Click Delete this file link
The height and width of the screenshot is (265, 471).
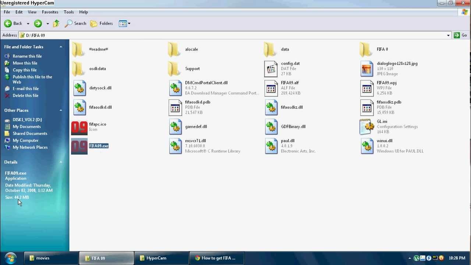pyautogui.click(x=25, y=96)
